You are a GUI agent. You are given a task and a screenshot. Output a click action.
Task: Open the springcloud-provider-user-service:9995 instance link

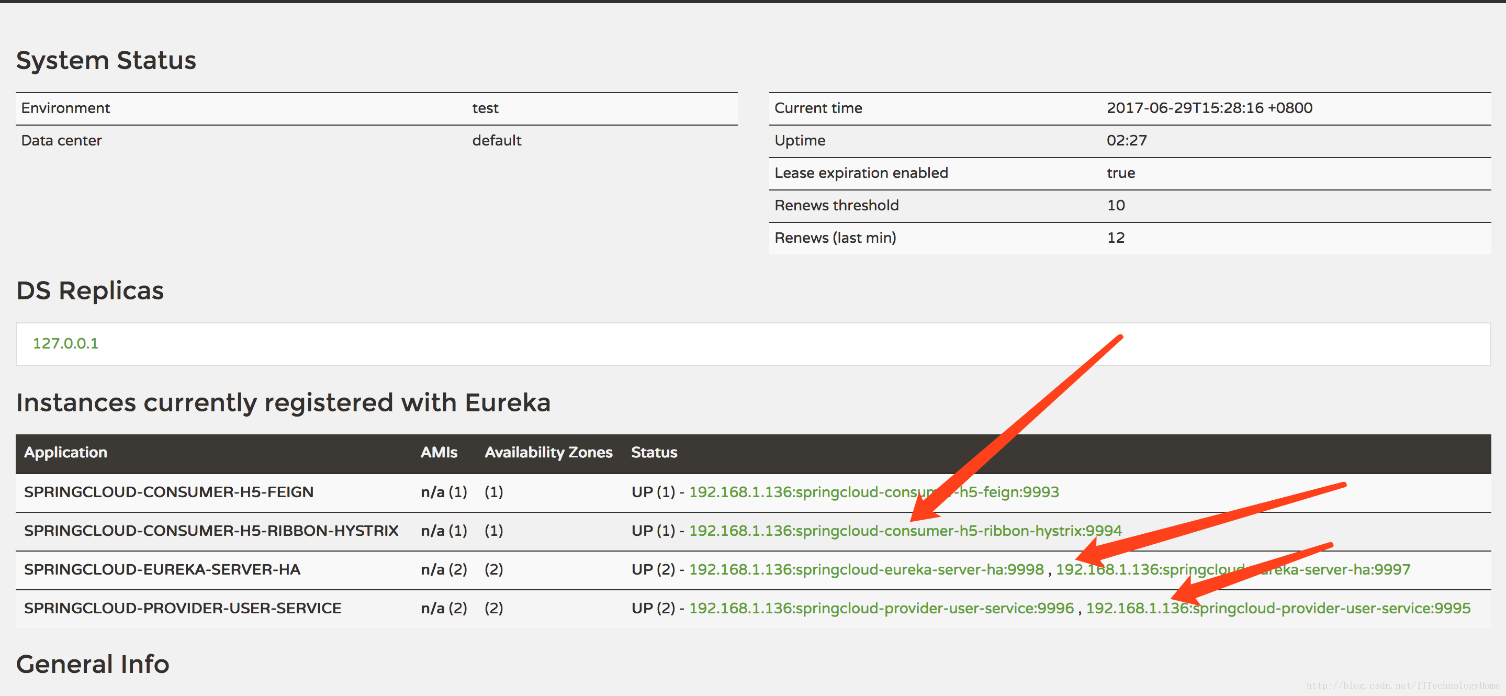tap(1278, 608)
